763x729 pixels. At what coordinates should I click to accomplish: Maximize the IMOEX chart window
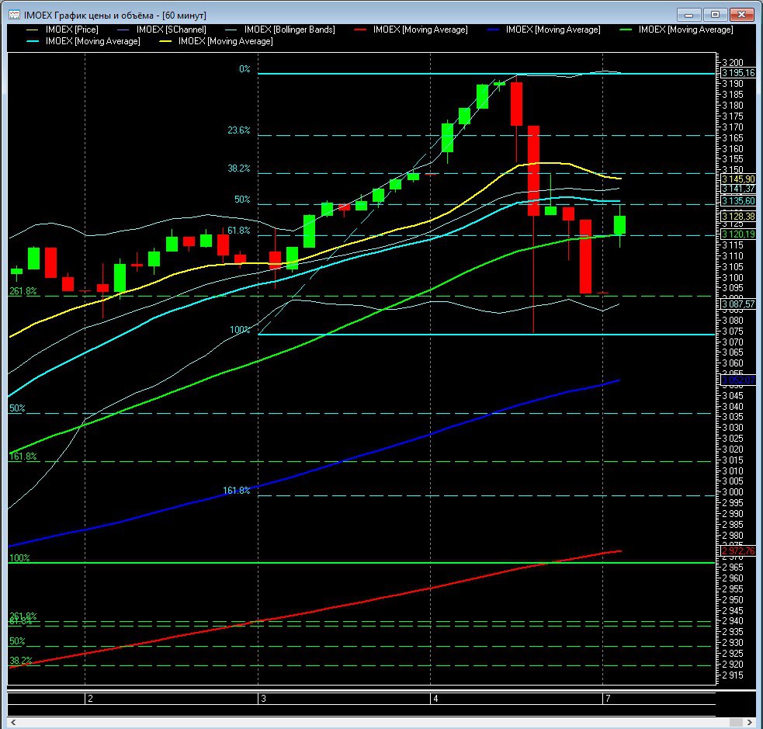[x=715, y=14]
